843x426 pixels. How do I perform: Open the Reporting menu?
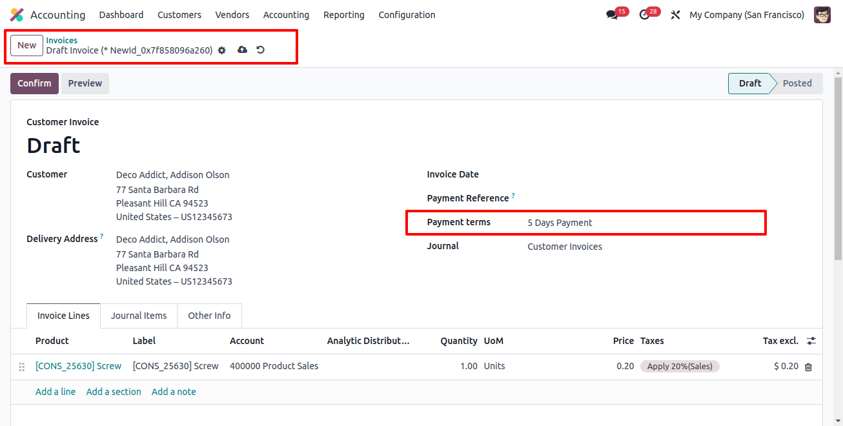click(344, 15)
